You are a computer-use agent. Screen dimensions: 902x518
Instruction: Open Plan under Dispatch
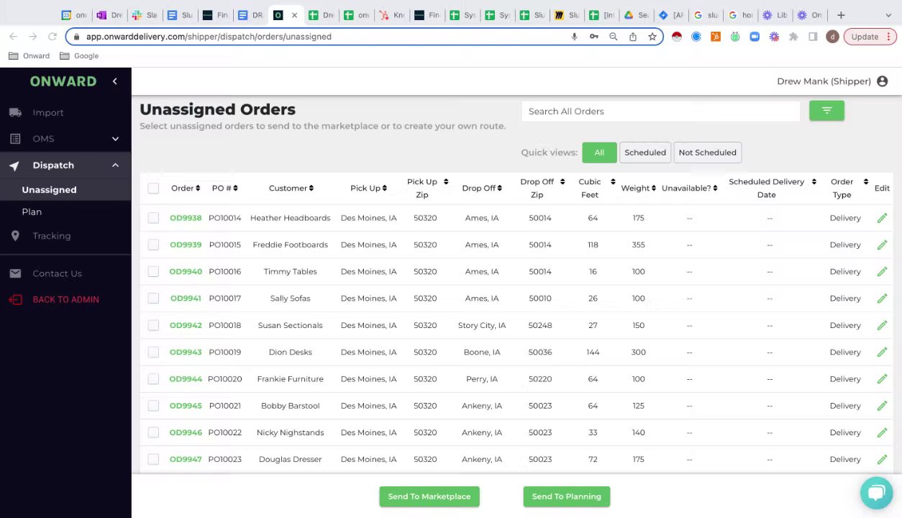tap(32, 212)
